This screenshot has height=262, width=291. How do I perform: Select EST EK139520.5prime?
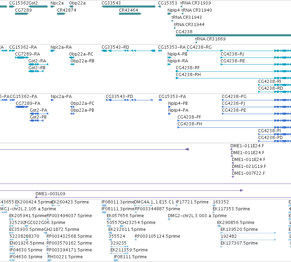point(239,229)
